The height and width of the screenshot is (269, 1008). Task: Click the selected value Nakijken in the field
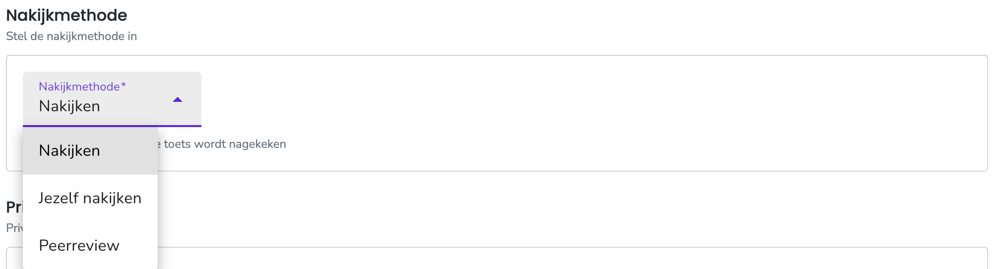click(x=69, y=106)
